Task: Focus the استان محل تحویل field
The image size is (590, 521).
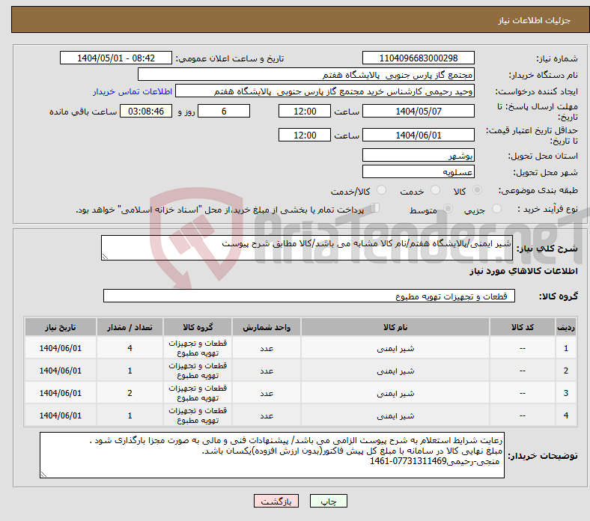Action: click(418, 156)
